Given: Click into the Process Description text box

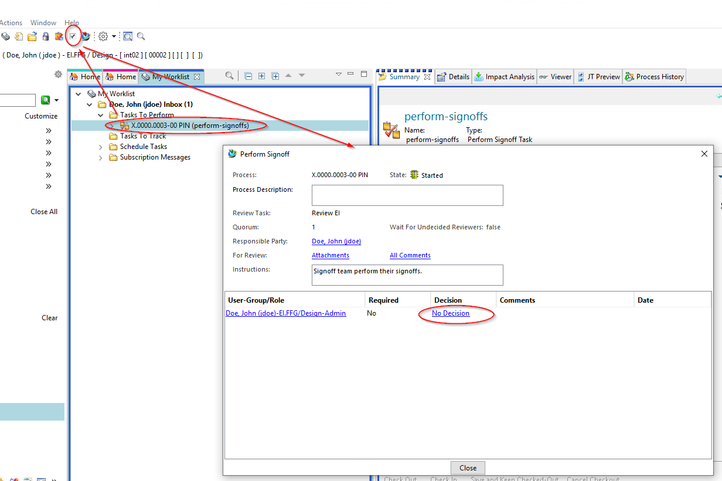Looking at the screenshot, I should click(x=407, y=195).
